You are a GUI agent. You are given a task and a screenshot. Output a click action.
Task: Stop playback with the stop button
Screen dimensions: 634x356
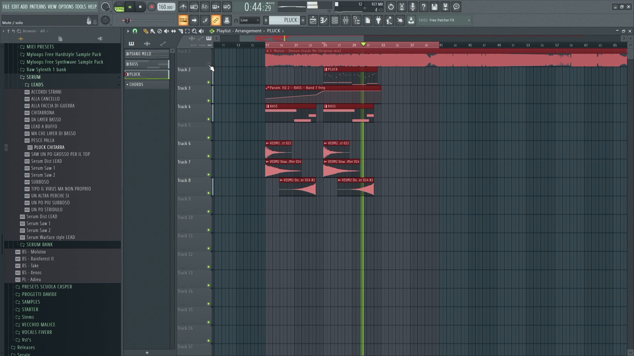tap(140, 7)
